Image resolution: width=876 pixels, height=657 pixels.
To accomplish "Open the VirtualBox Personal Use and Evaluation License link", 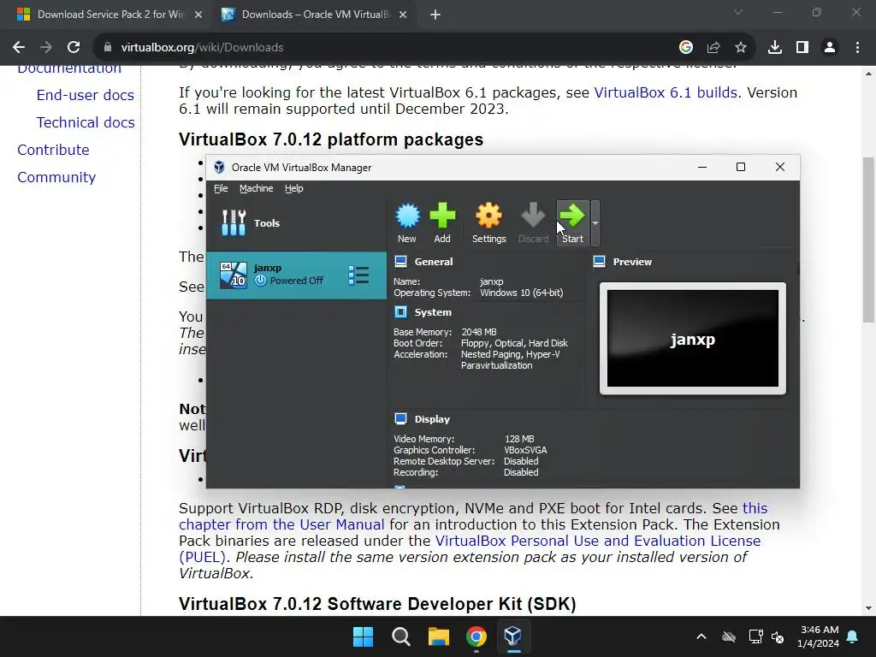I will tap(598, 541).
